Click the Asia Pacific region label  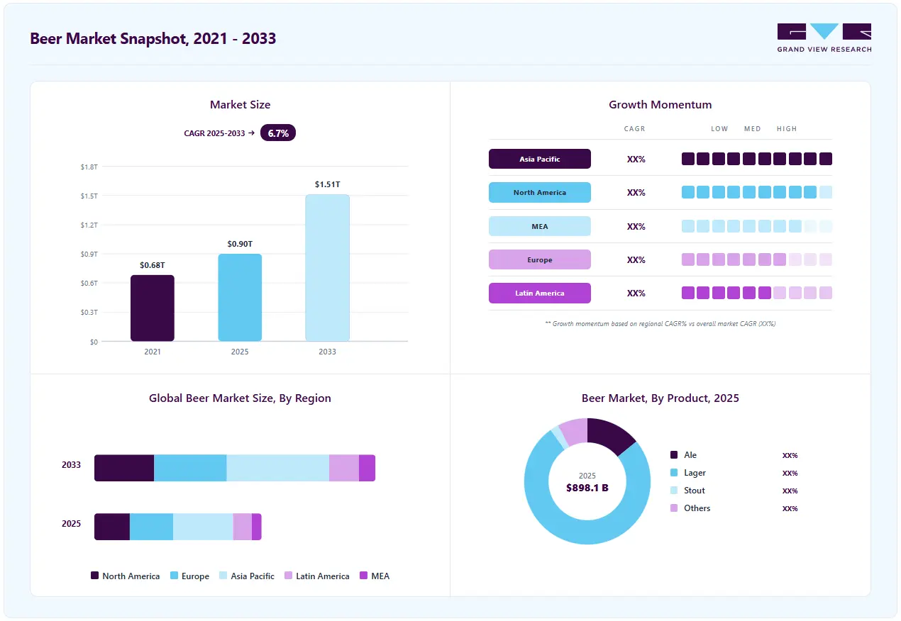coord(540,159)
